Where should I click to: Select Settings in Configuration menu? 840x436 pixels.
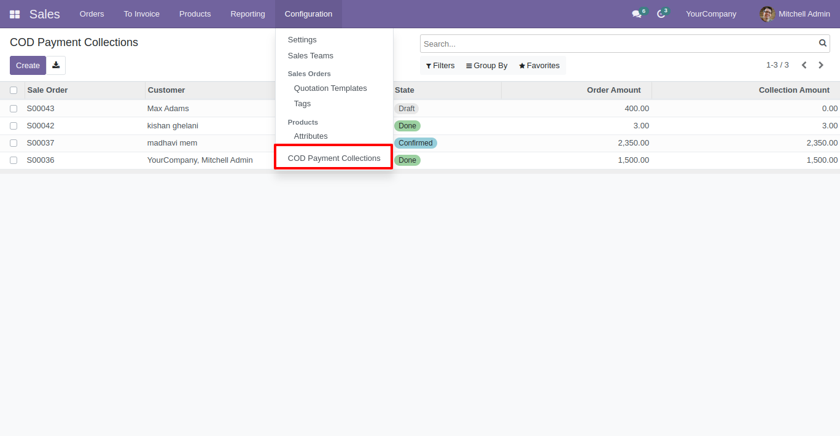click(334, 40)
